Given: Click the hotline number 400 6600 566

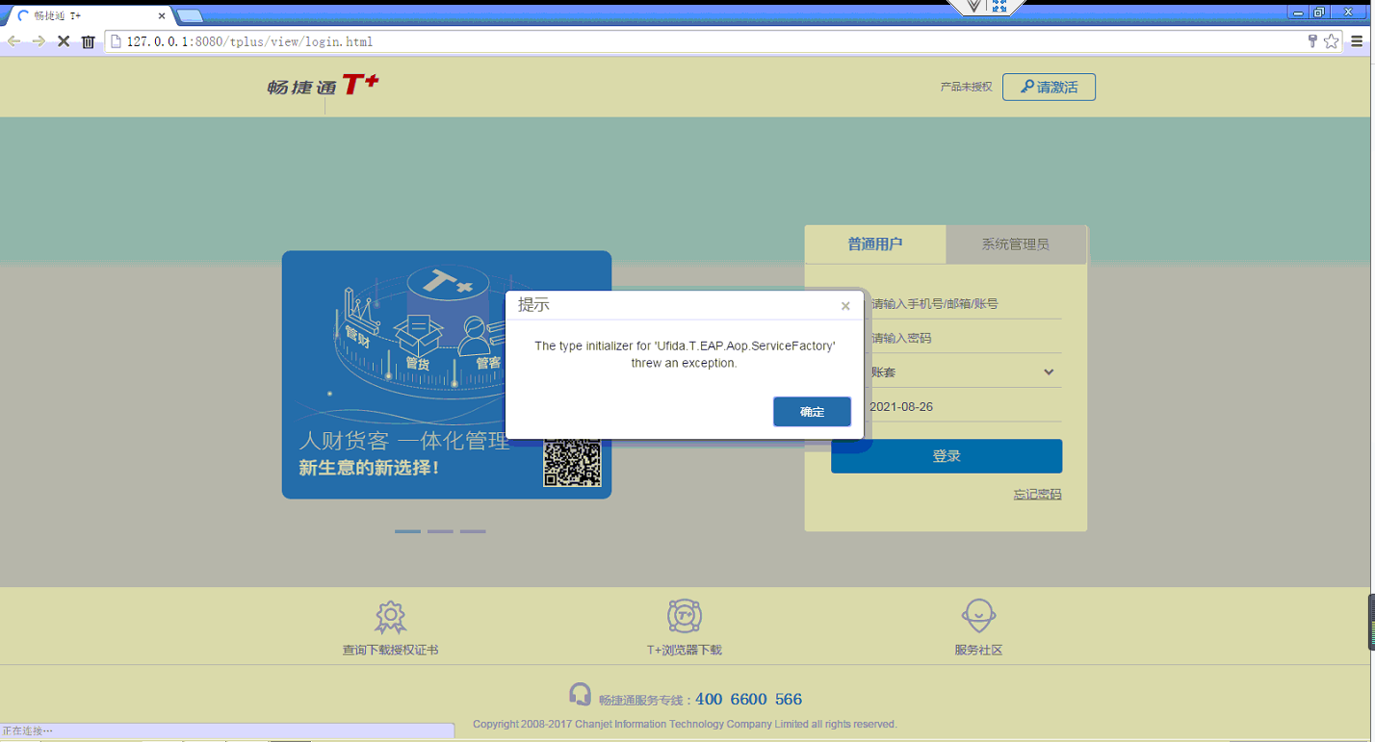Looking at the screenshot, I should [748, 700].
